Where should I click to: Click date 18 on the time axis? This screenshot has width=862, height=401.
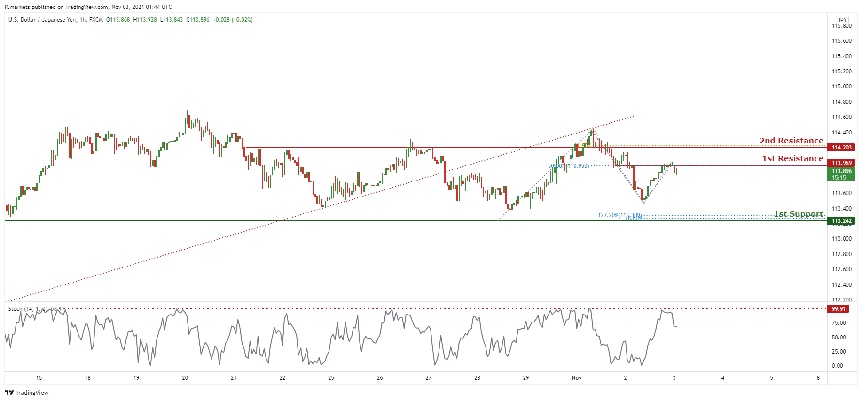[88, 378]
